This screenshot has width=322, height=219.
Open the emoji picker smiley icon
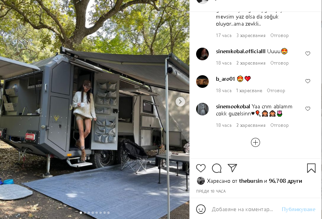(200, 209)
